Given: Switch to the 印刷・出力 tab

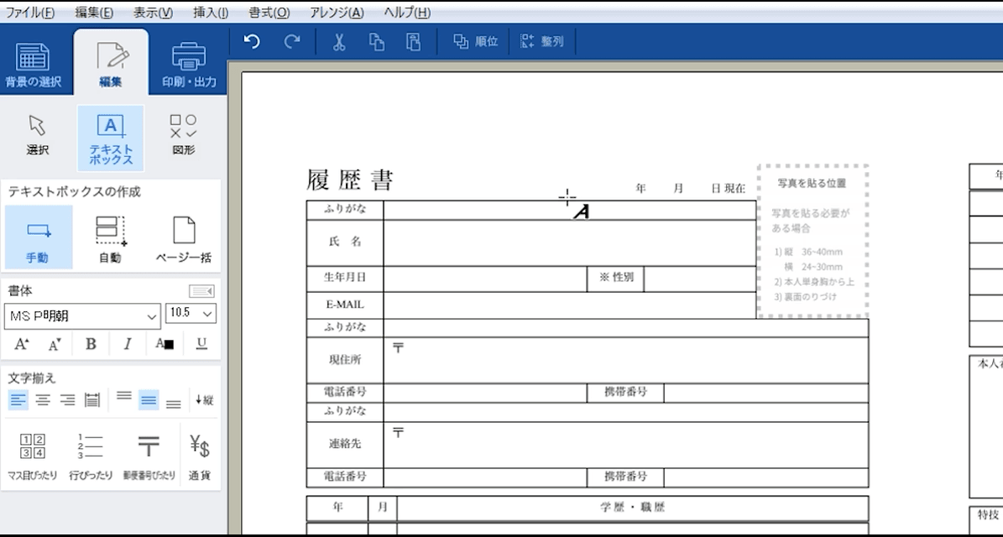Looking at the screenshot, I should 188,61.
